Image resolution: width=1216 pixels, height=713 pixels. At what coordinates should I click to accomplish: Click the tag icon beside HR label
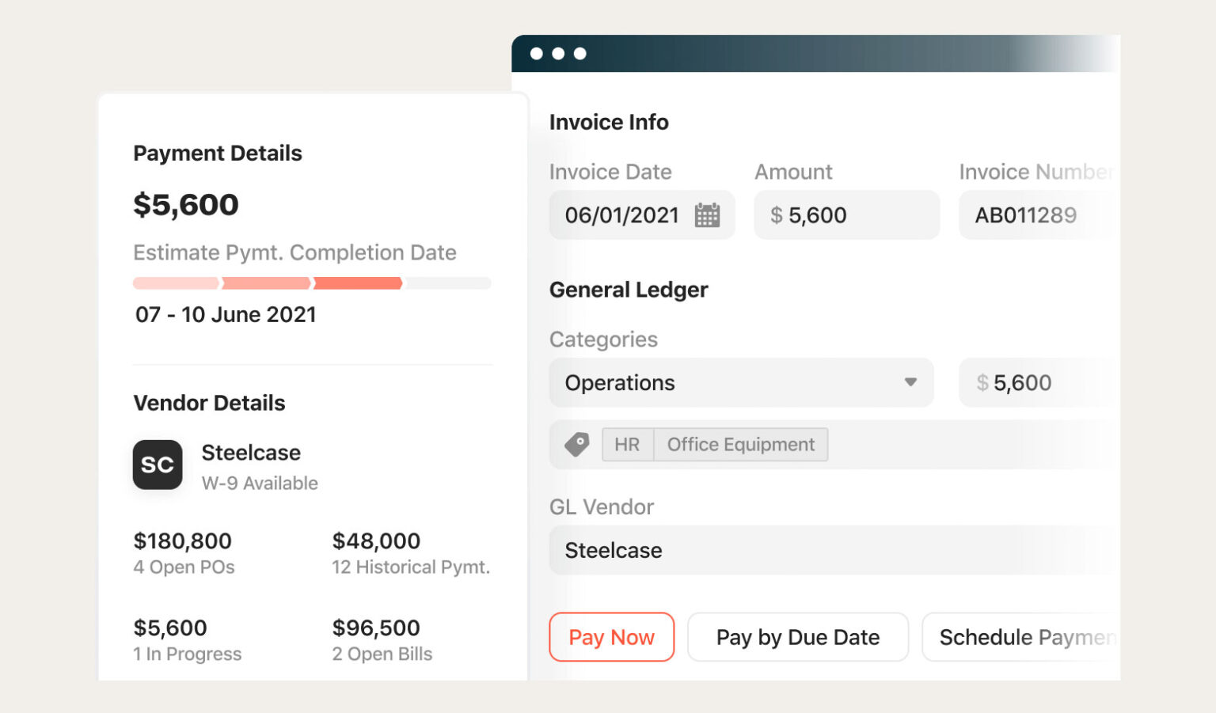coord(577,444)
